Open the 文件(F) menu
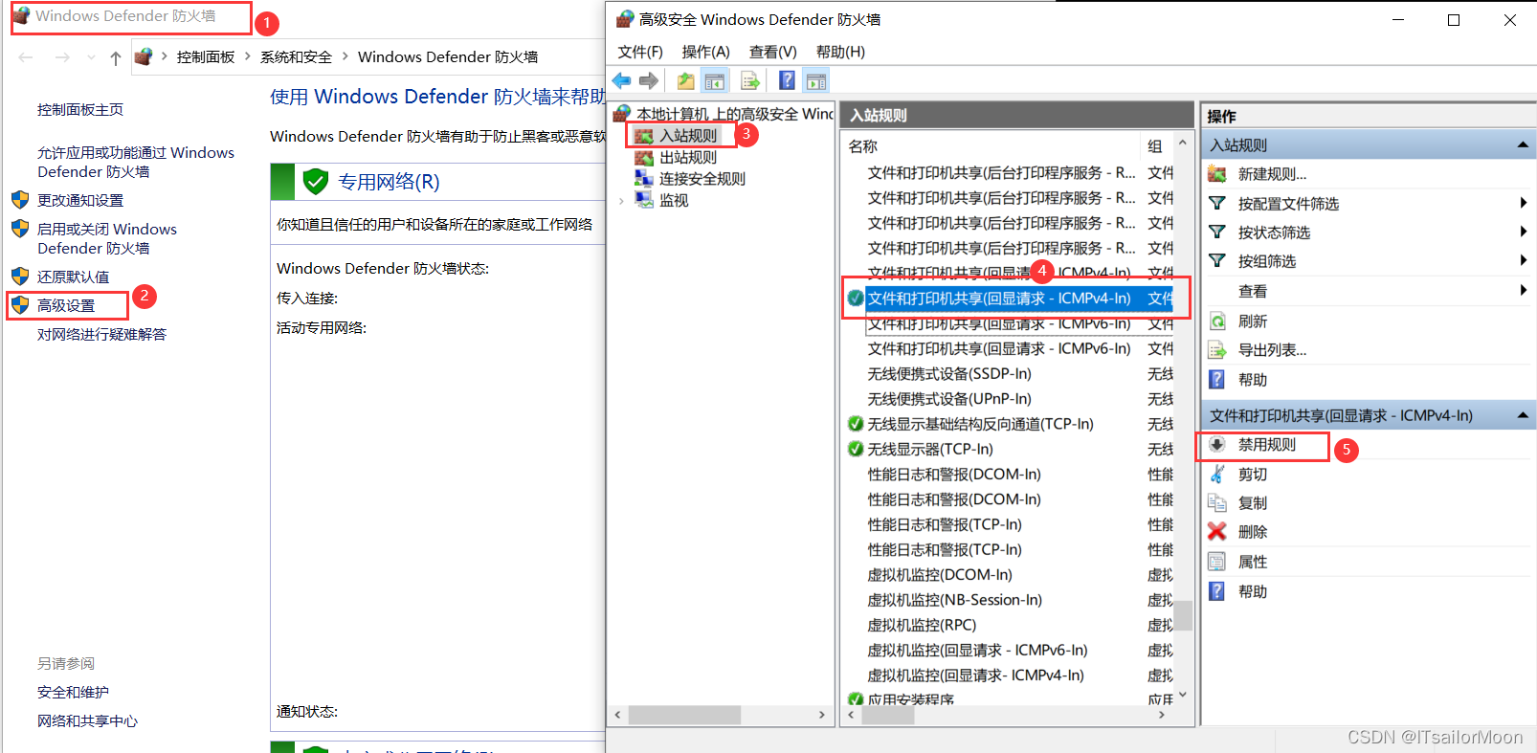 click(640, 52)
